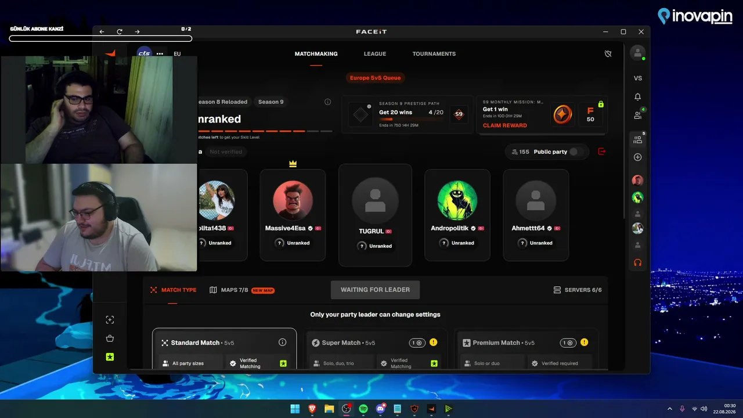
Task: Open the MAPS 7/8 tab
Action: (242, 290)
